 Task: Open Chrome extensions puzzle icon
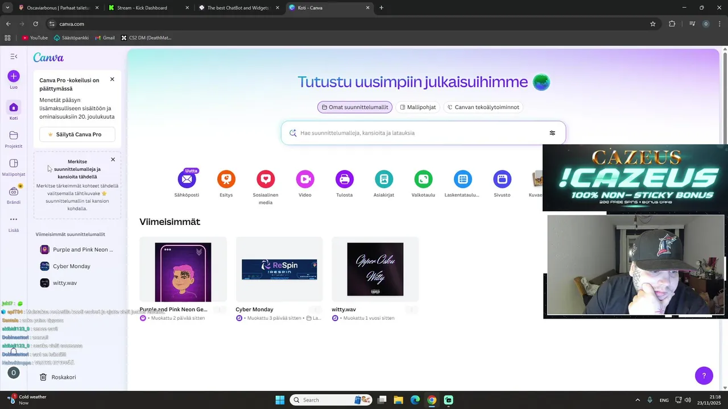672,24
